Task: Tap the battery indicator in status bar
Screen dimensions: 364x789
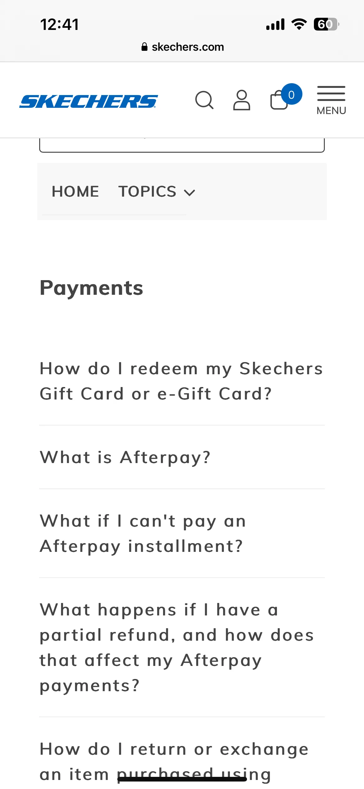Action: (x=326, y=24)
